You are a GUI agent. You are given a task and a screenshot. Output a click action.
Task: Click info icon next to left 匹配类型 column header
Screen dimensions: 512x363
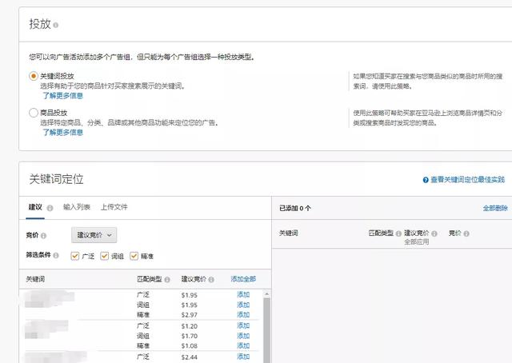(x=167, y=280)
